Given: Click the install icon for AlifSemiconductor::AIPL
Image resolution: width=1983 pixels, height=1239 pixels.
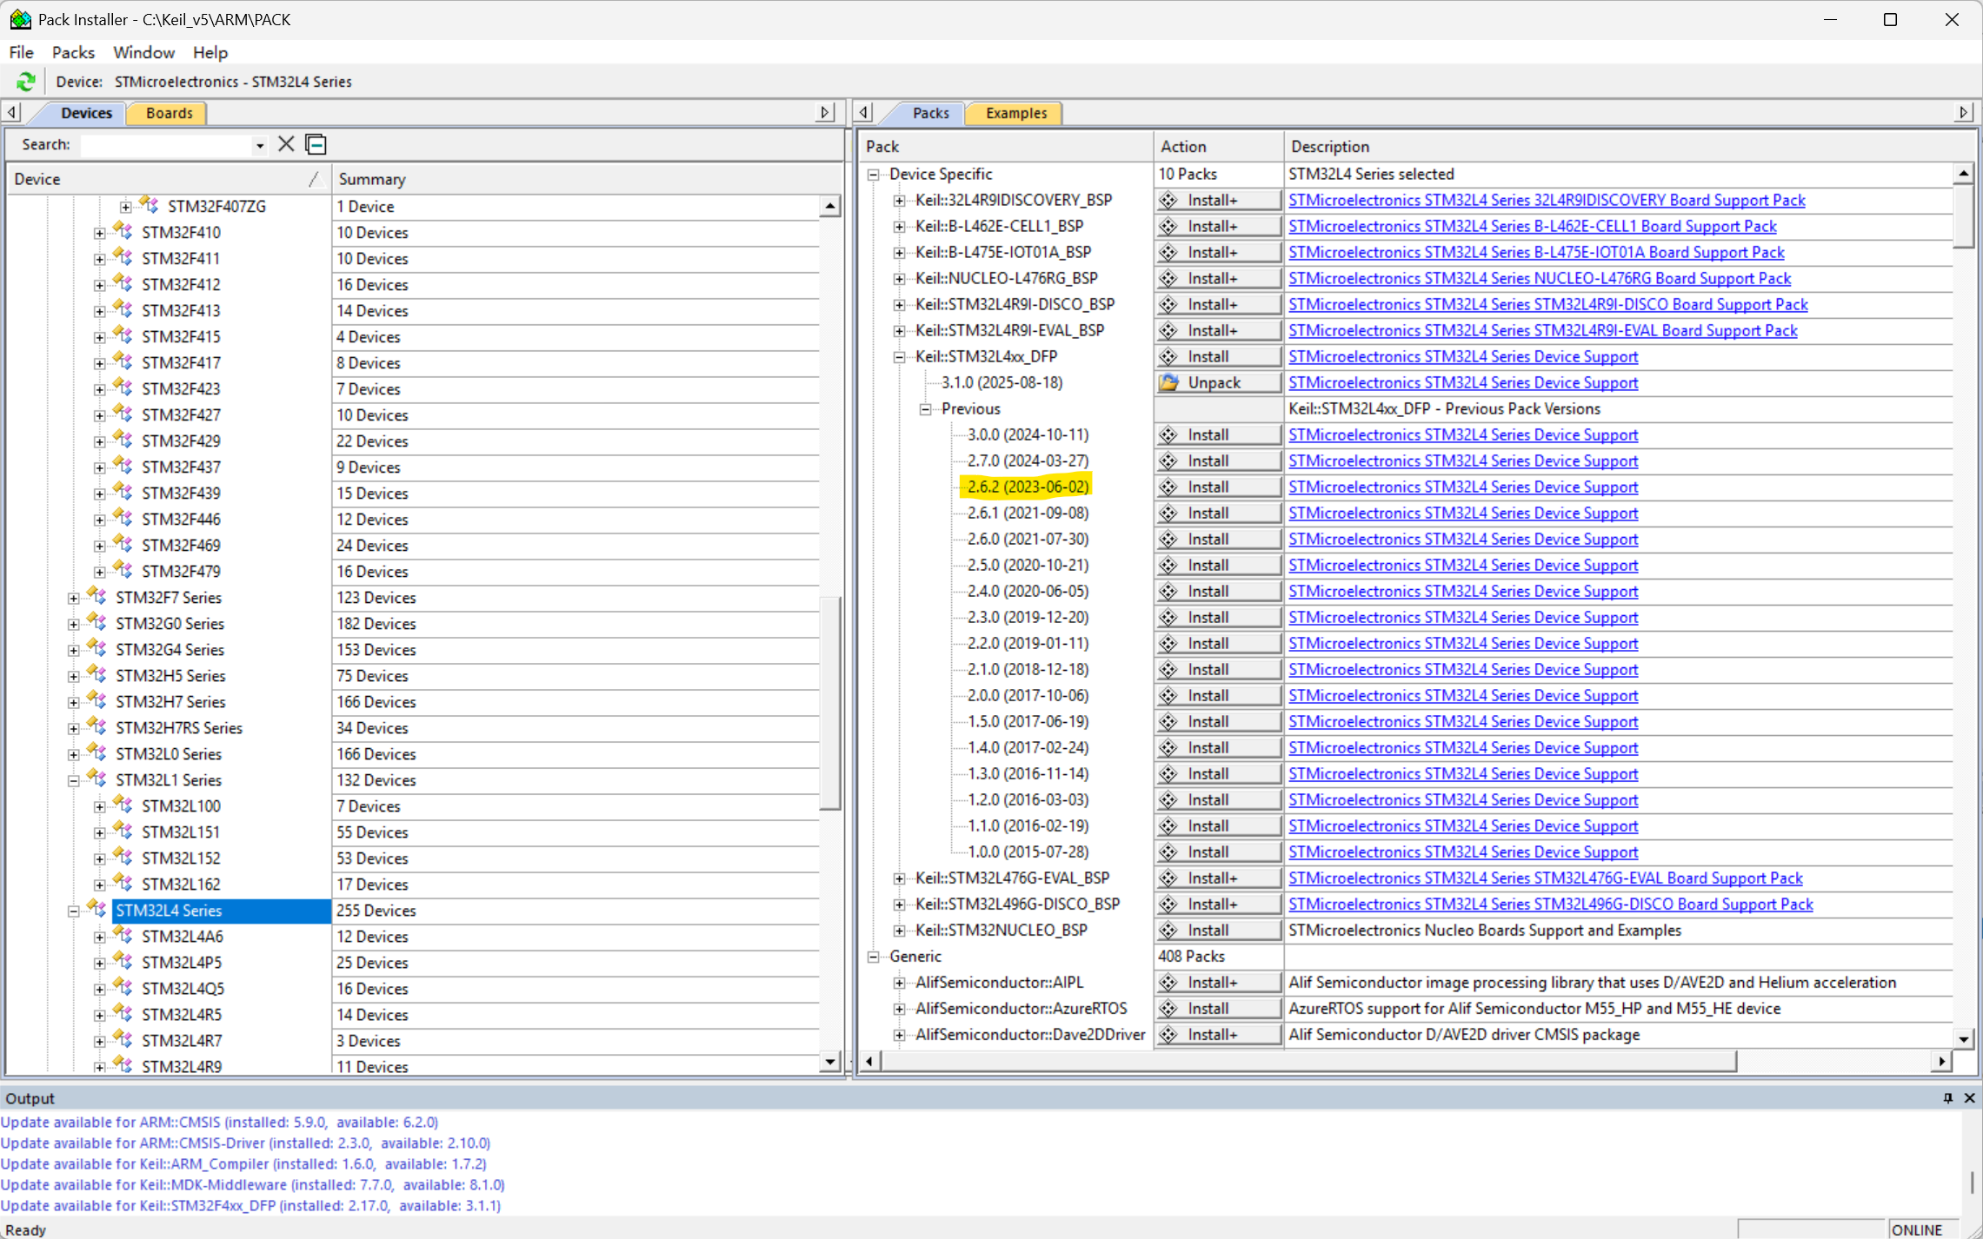Looking at the screenshot, I should [1169, 982].
